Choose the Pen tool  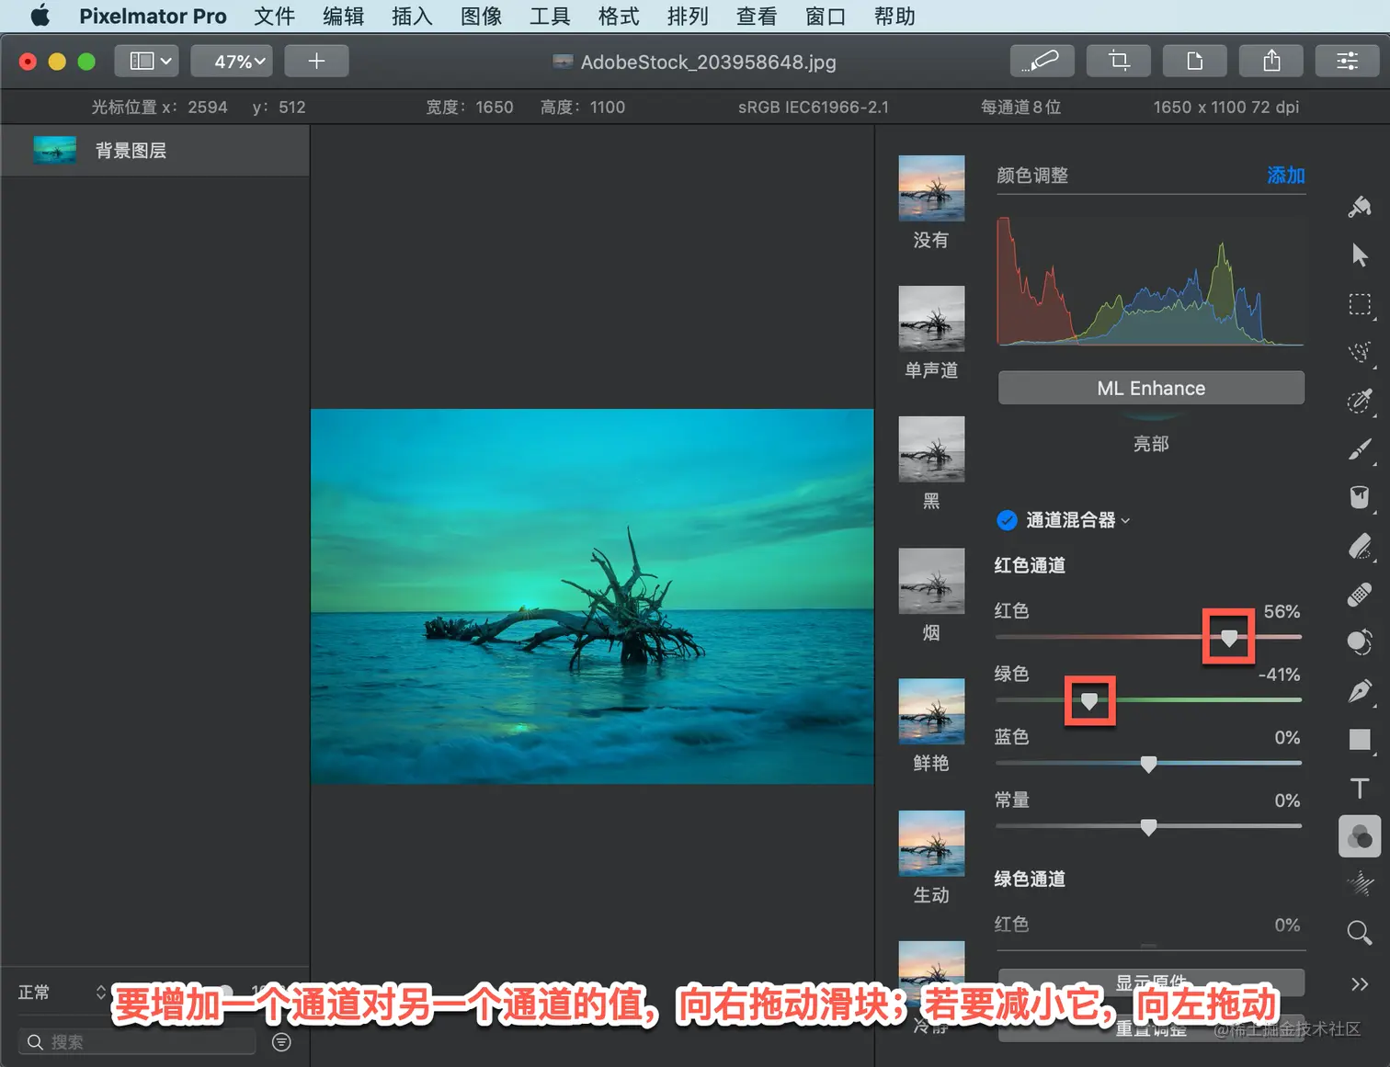point(1360,691)
